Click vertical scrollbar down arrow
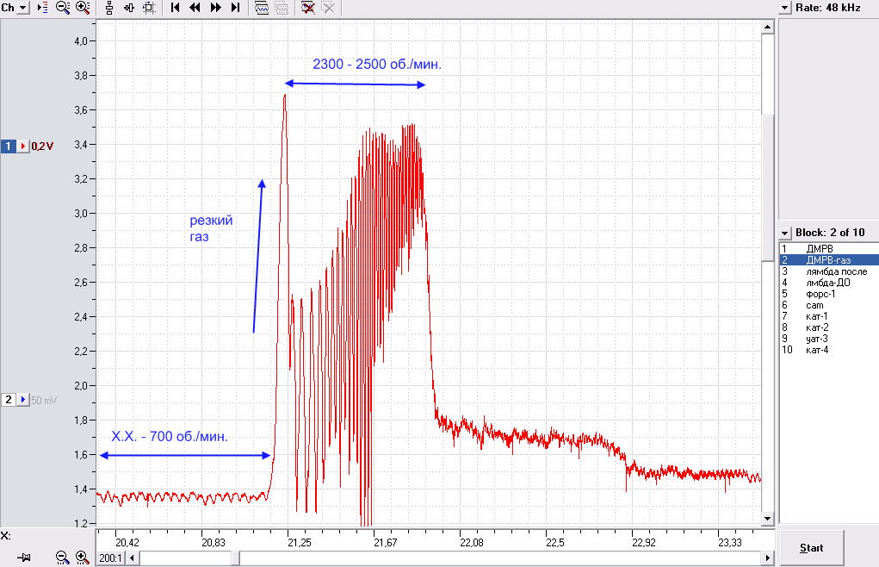Screen dimensions: 879x567 (x=767, y=519)
